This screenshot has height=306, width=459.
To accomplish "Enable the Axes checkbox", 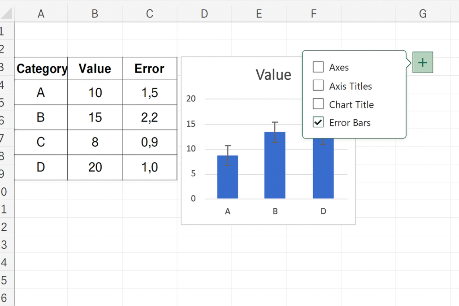I will [318, 67].
